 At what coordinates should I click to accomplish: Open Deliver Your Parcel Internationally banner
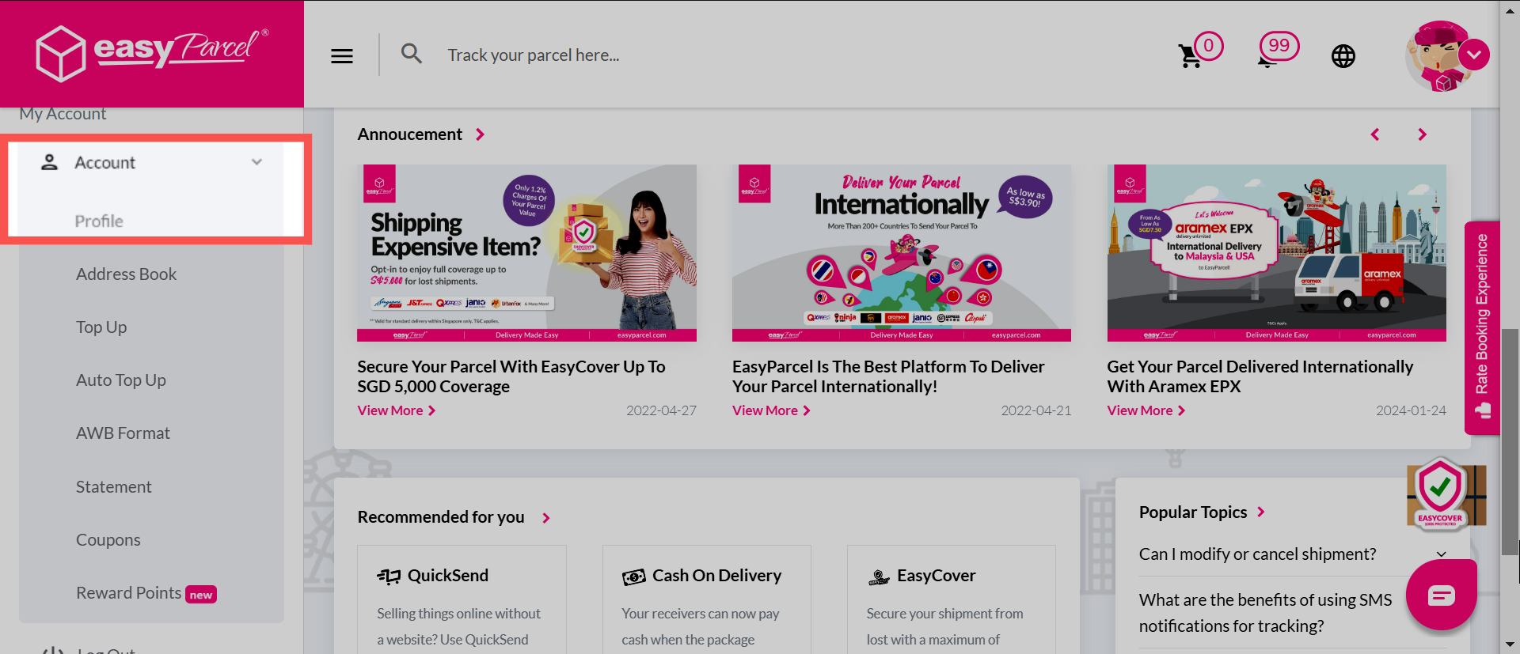tap(902, 253)
